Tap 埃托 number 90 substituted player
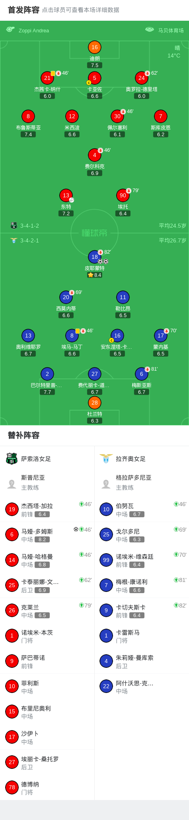The height and width of the screenshot is (820, 189). 123,195
